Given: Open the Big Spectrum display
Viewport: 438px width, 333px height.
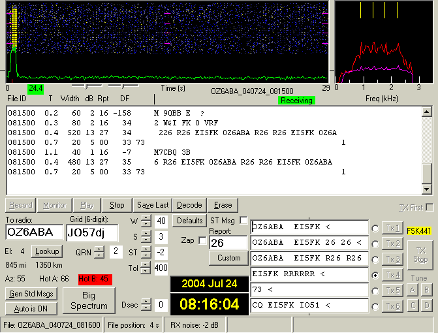Looking at the screenshot, I should (x=89, y=300).
